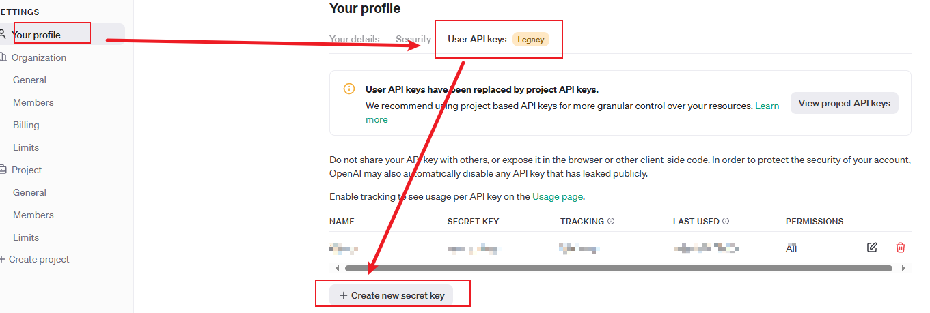Open Limits under Project section
The height and width of the screenshot is (313, 930).
tap(26, 237)
